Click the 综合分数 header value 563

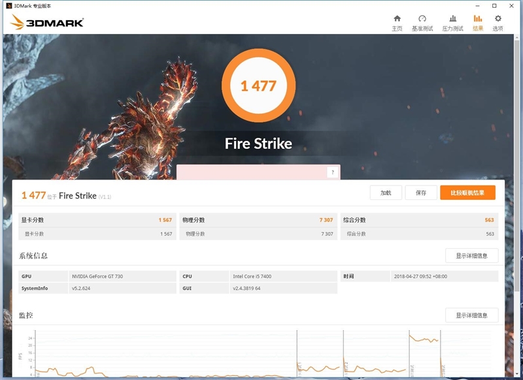pos(489,220)
